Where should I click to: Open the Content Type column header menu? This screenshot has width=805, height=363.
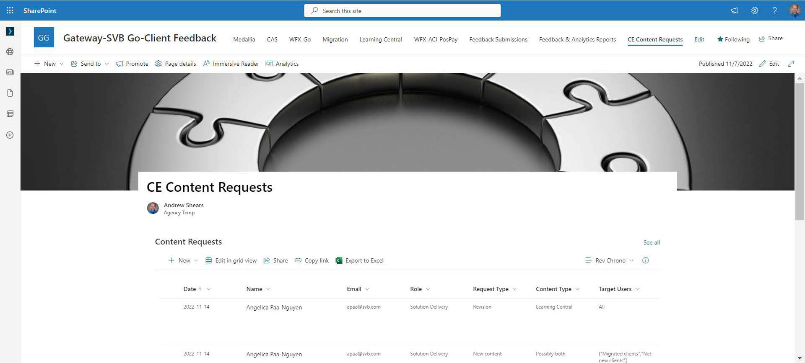(x=558, y=289)
